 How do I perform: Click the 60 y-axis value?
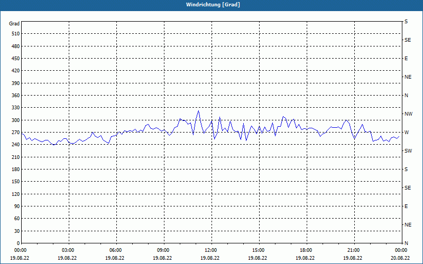pos(17,219)
